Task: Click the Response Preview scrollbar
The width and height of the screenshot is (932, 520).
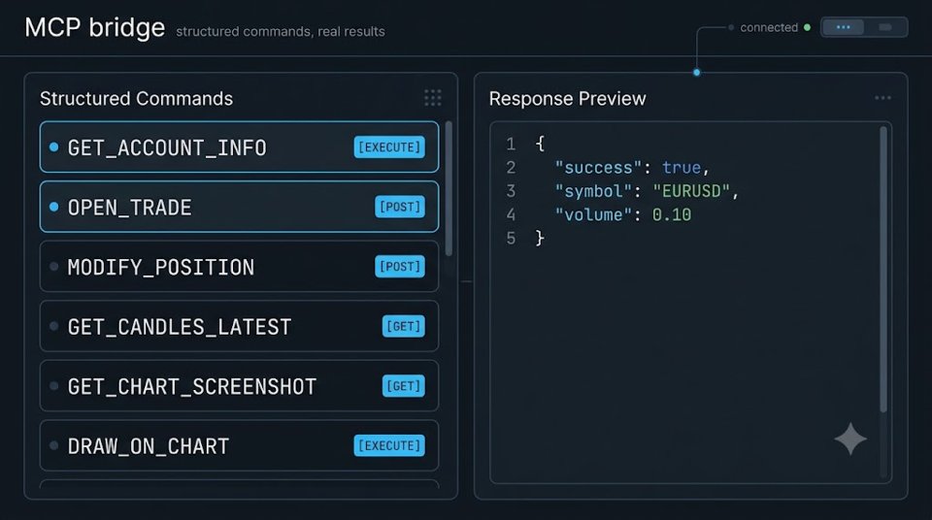Action: pyautogui.click(x=883, y=269)
